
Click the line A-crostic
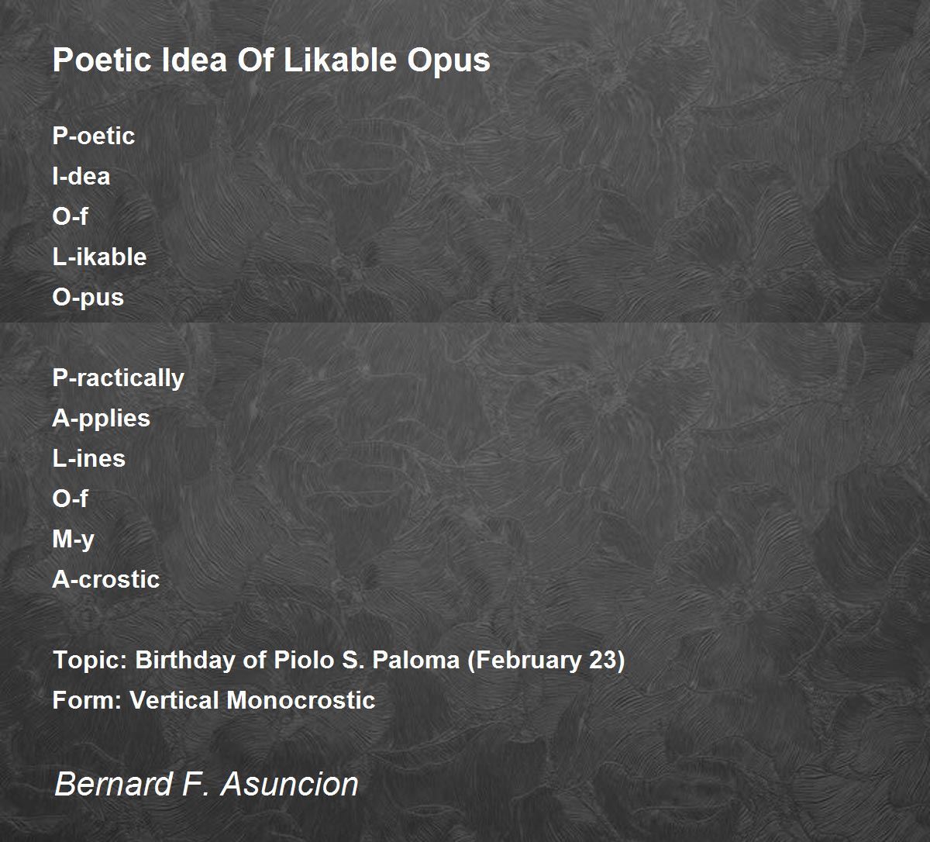tap(106, 579)
